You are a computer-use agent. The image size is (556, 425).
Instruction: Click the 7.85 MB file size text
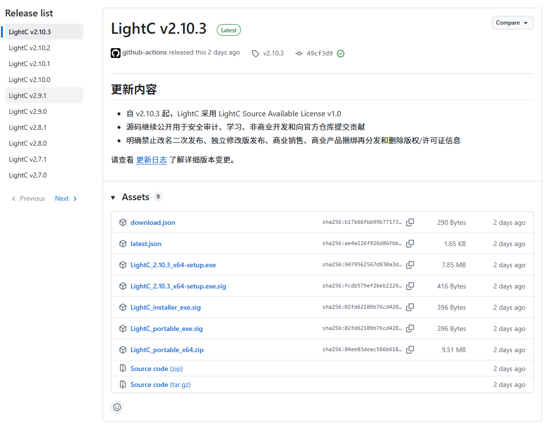click(x=453, y=265)
